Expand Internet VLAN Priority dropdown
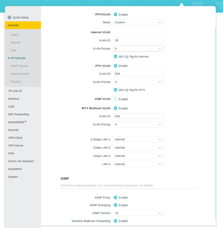This screenshot has height=228, width=223. 138,48
